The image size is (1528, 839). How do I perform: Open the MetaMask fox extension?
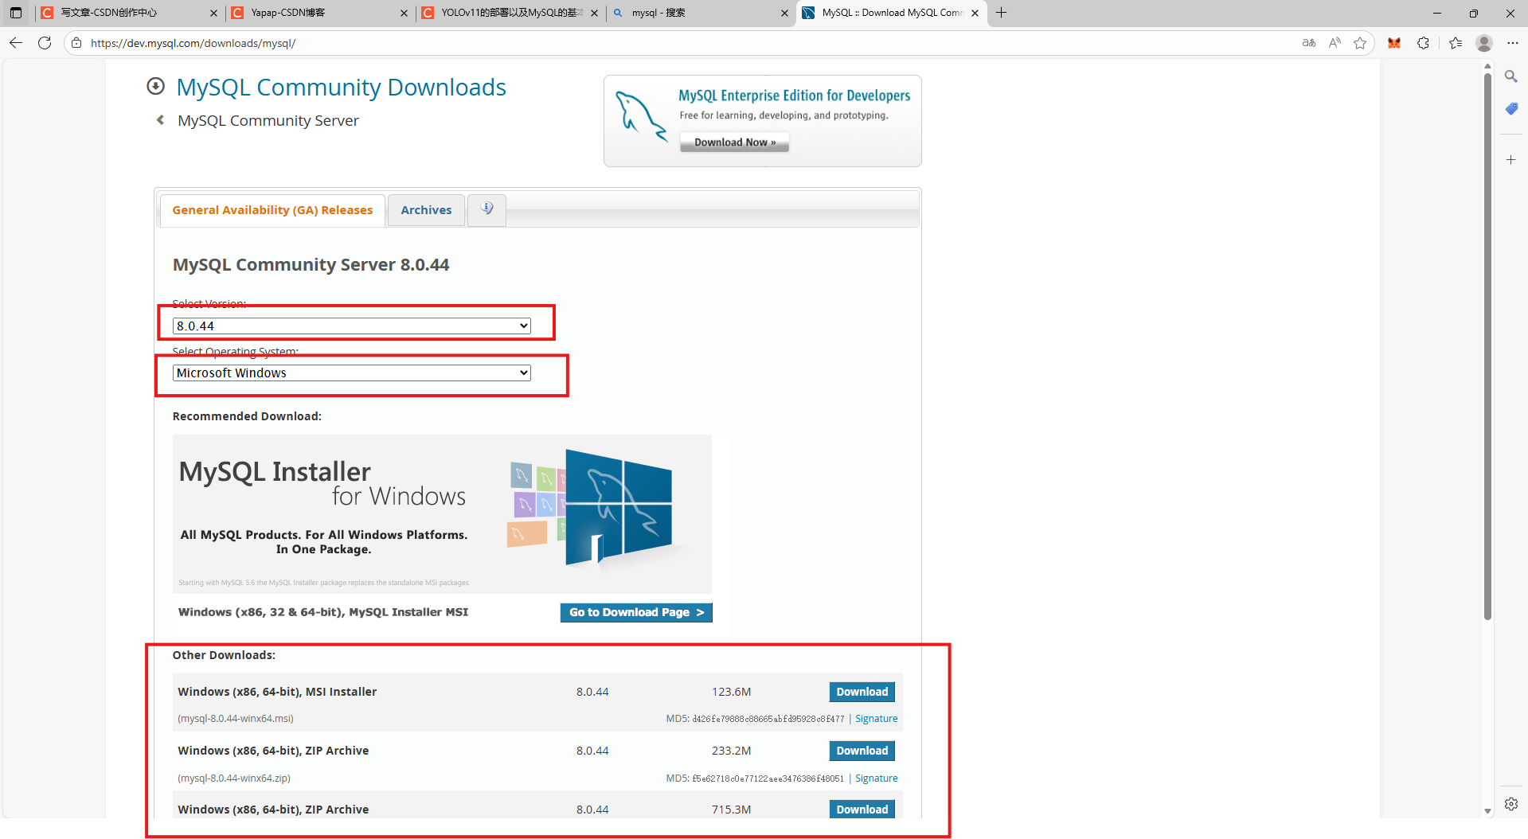click(x=1394, y=43)
